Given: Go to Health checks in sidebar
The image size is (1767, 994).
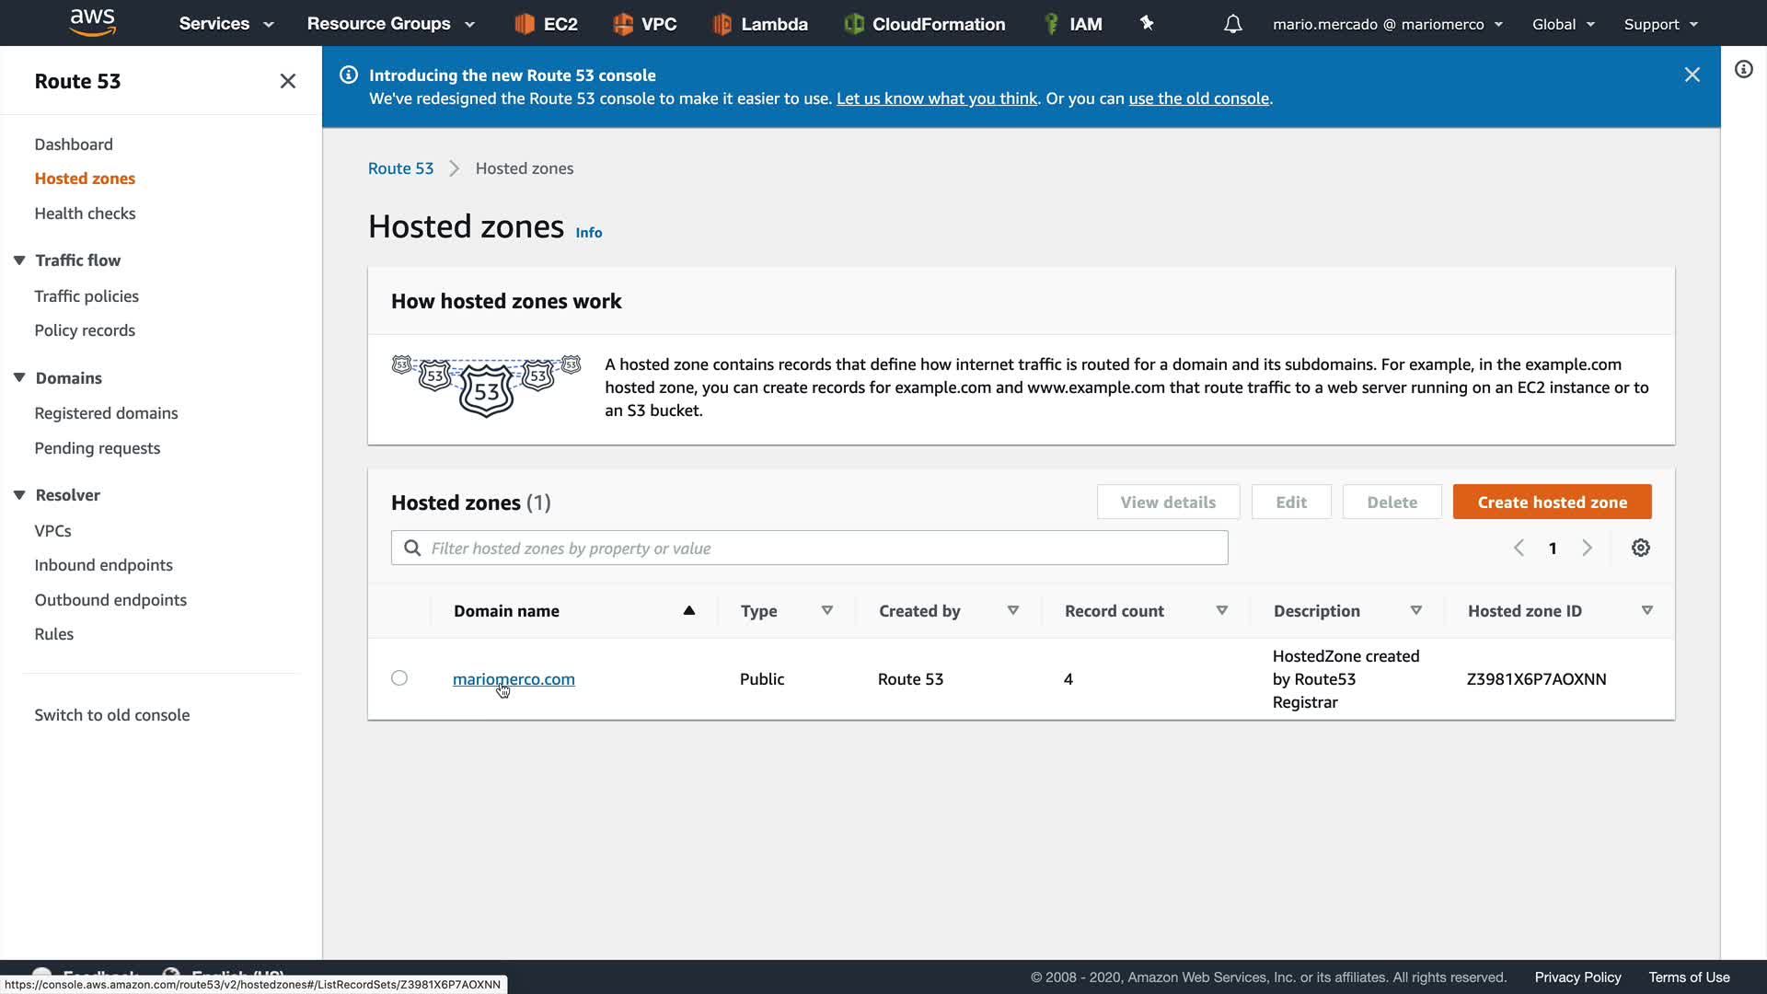Looking at the screenshot, I should tap(85, 214).
